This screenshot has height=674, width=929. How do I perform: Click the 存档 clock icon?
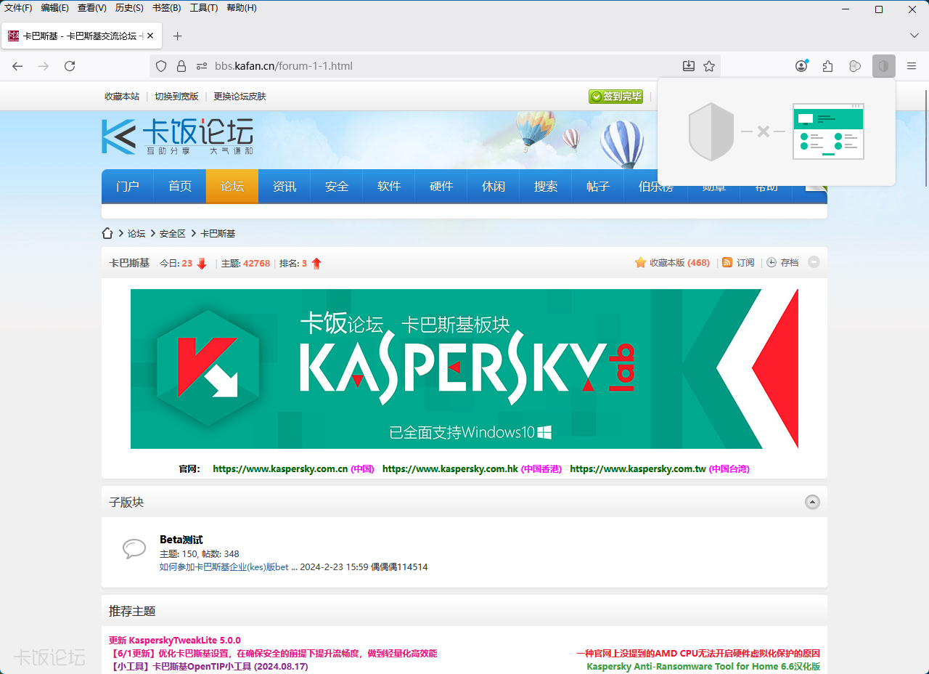pyautogui.click(x=771, y=262)
